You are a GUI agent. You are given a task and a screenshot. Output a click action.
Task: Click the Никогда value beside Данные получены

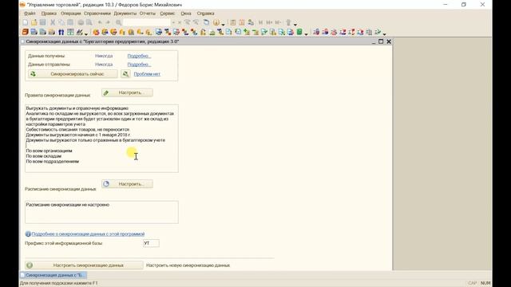point(104,56)
